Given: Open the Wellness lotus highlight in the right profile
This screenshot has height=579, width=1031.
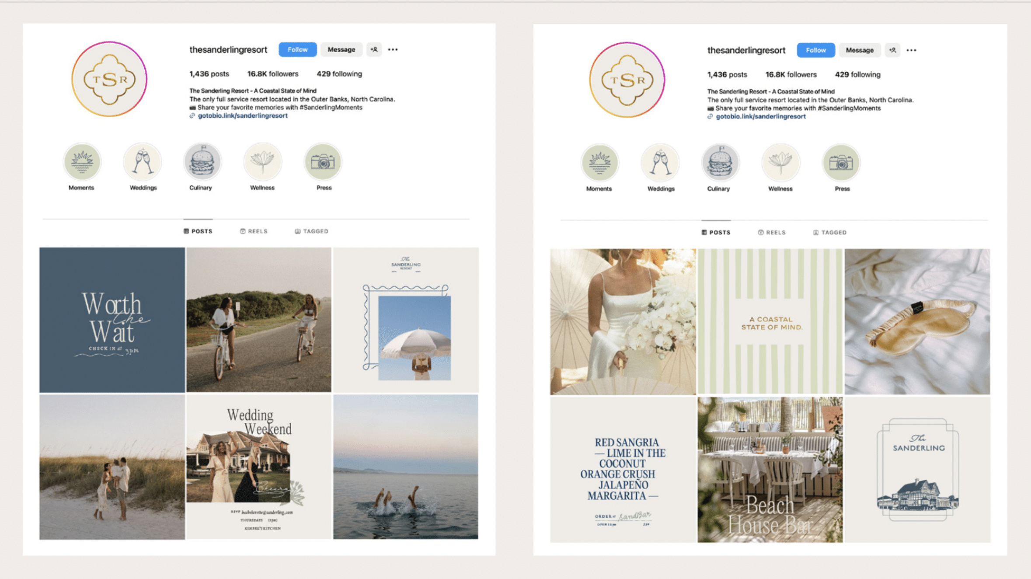Looking at the screenshot, I should 780,163.
